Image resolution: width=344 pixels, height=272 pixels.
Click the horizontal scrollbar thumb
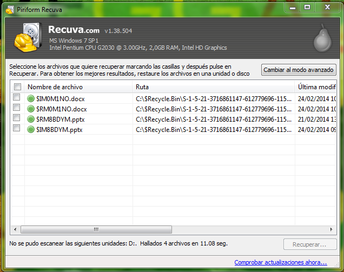tap(96, 230)
